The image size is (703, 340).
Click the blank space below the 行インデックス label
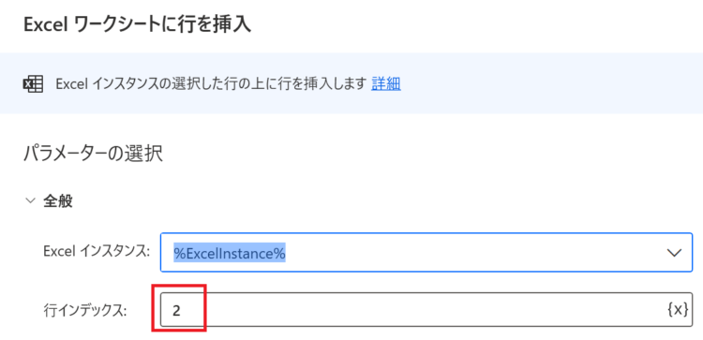(85, 330)
